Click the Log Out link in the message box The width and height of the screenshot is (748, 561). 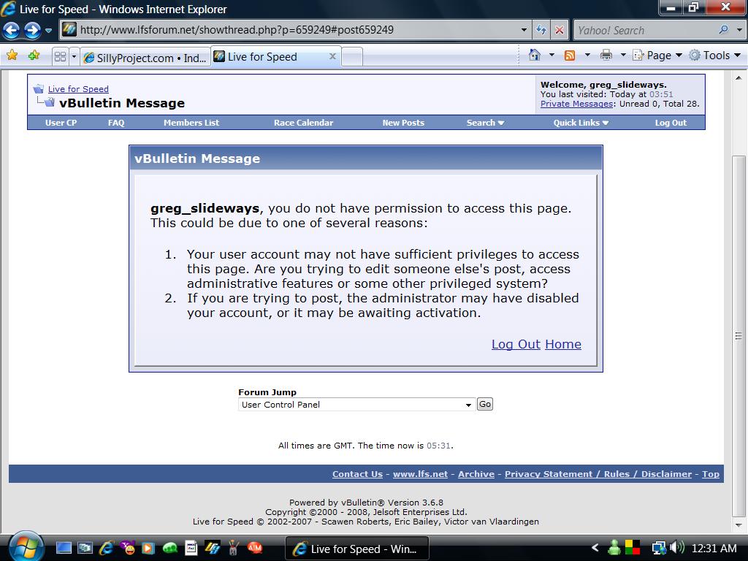tap(516, 344)
